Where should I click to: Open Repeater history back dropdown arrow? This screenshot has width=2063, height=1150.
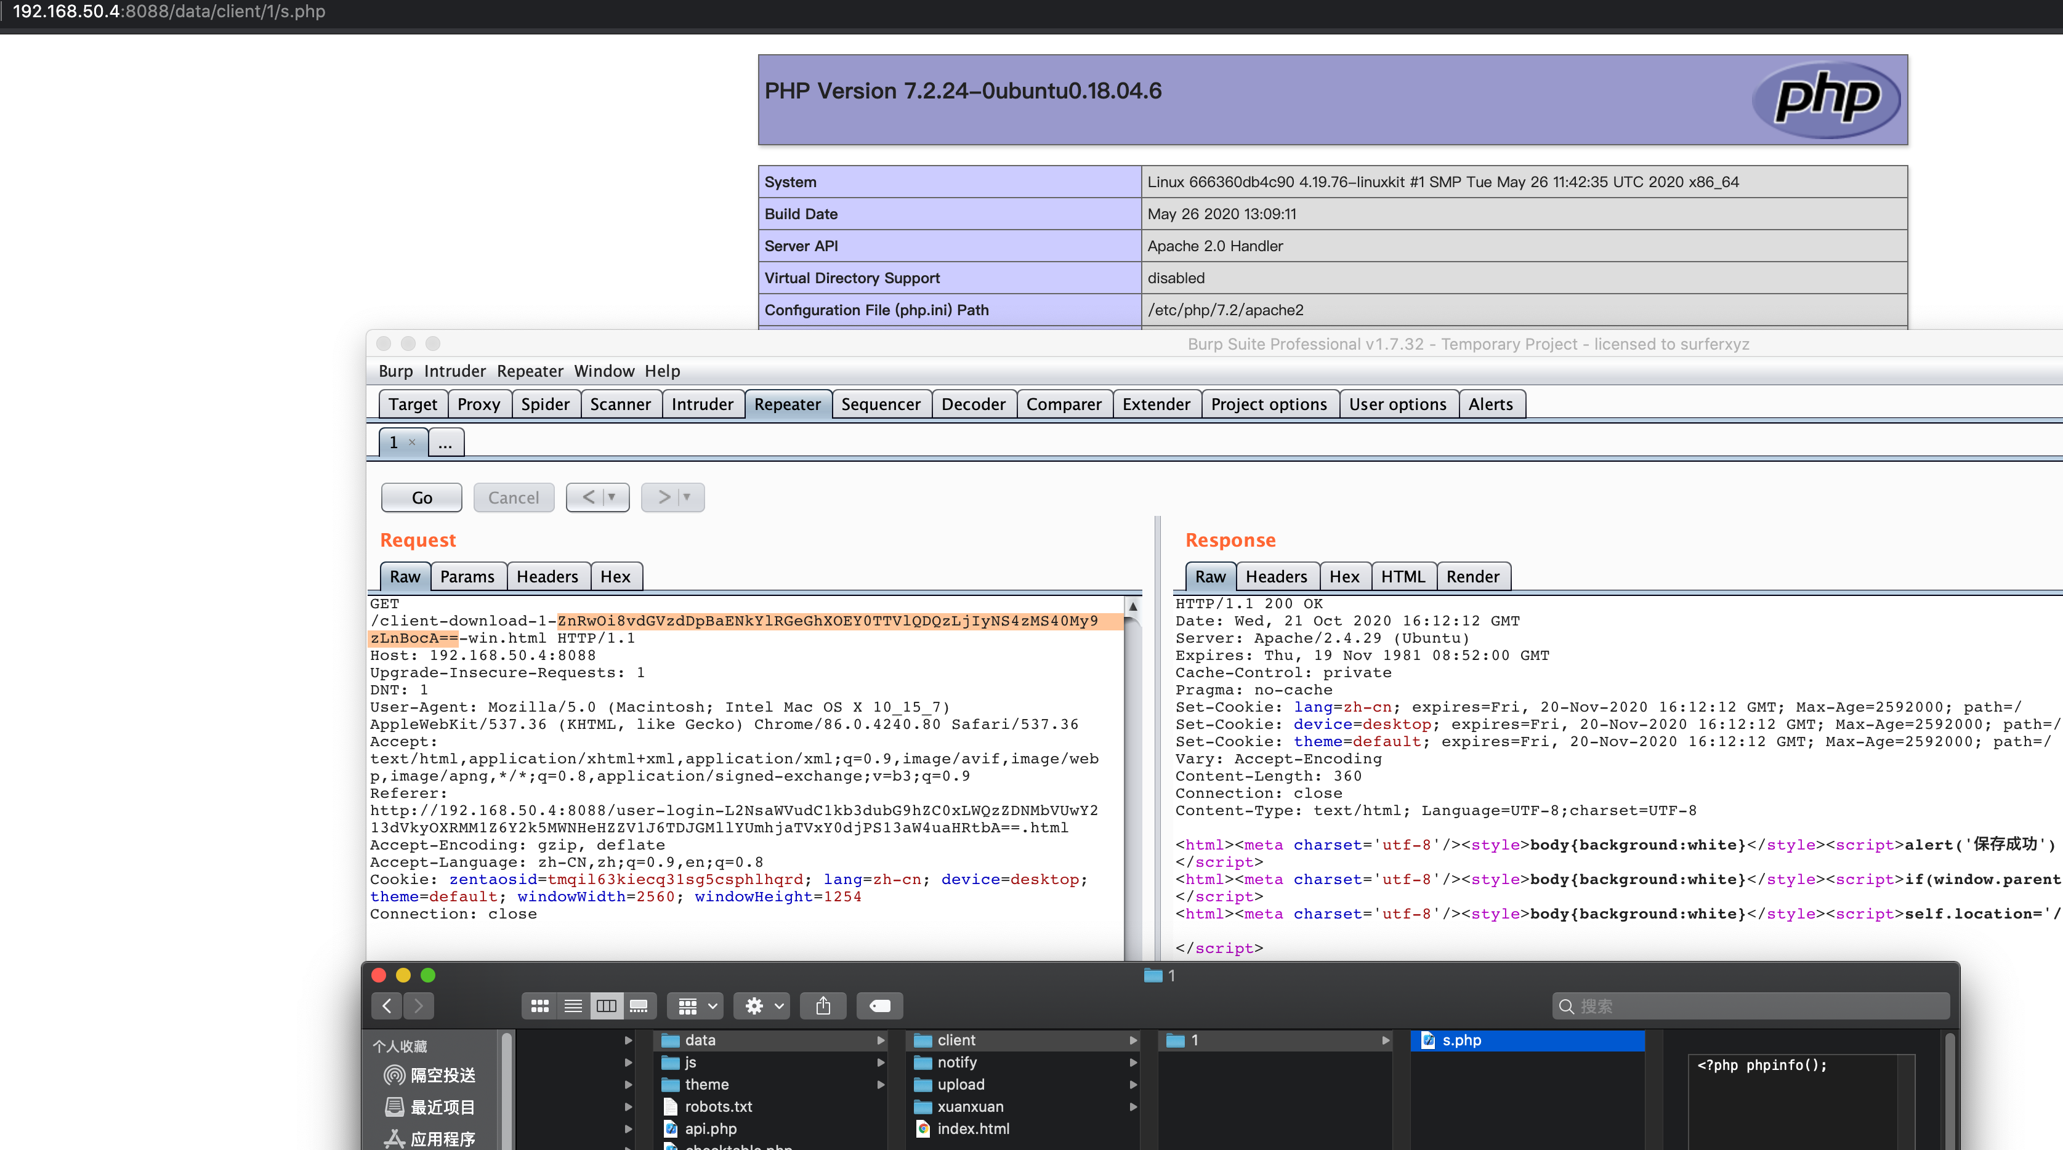(x=613, y=497)
